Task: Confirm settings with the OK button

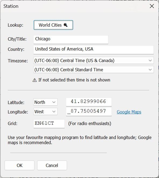Action: point(20,165)
